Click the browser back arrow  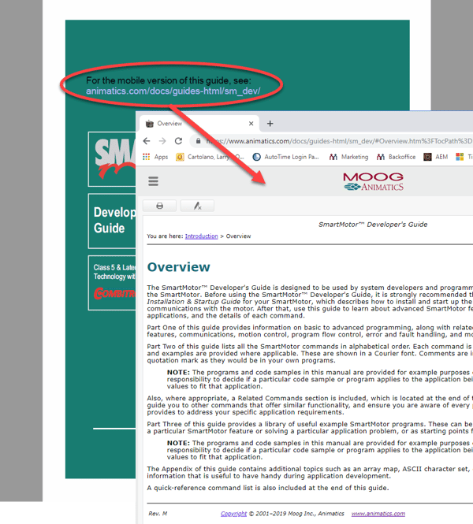pyautogui.click(x=147, y=141)
